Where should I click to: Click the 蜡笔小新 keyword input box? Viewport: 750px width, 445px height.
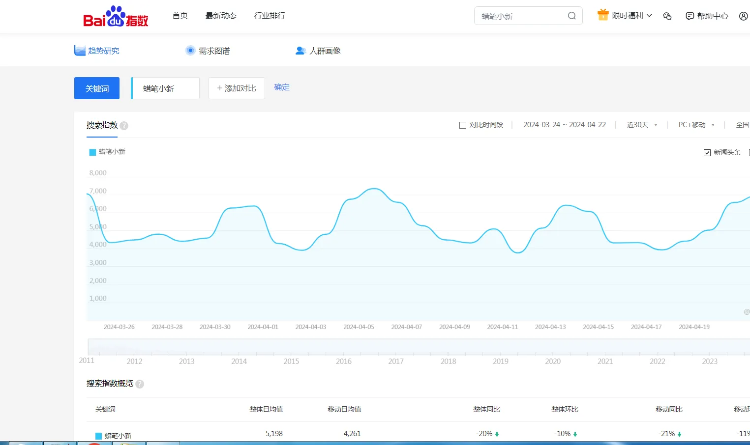166,88
